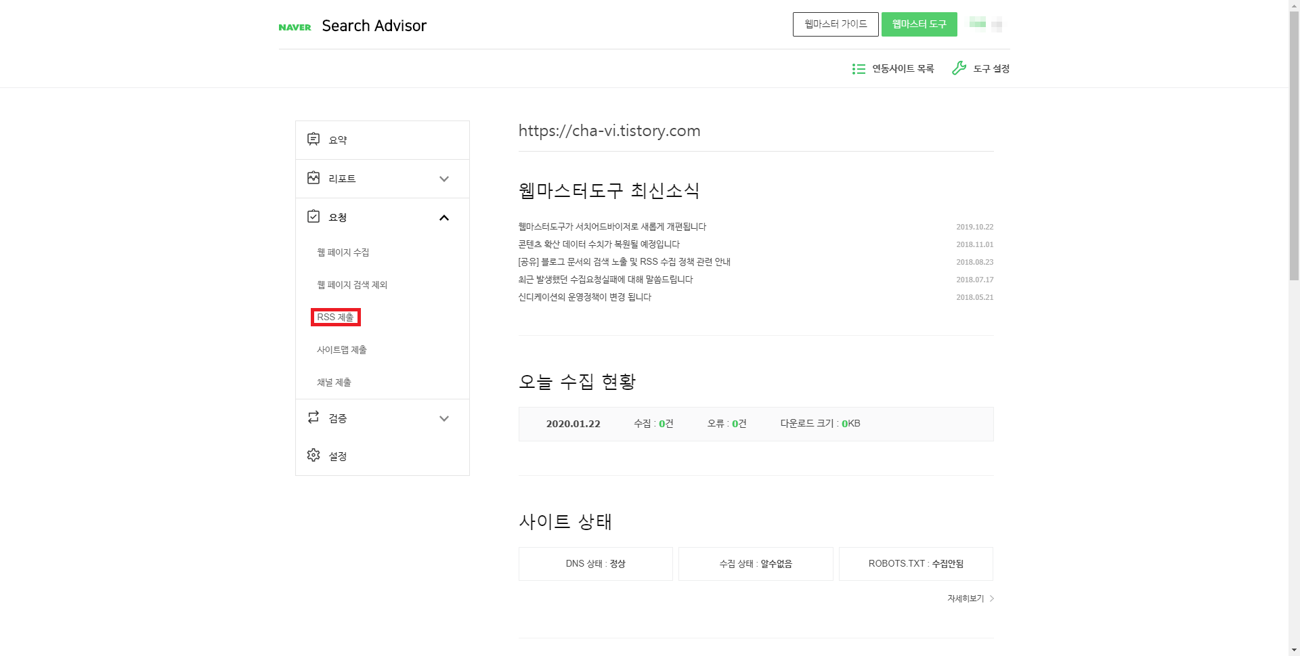
Task: Click the date 2018.11.01
Action: (975, 244)
